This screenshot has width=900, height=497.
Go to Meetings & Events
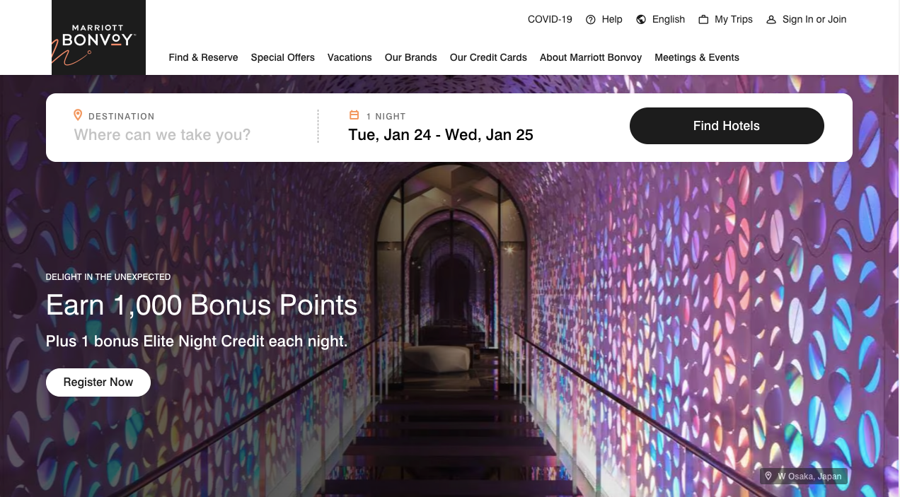pyautogui.click(x=697, y=57)
